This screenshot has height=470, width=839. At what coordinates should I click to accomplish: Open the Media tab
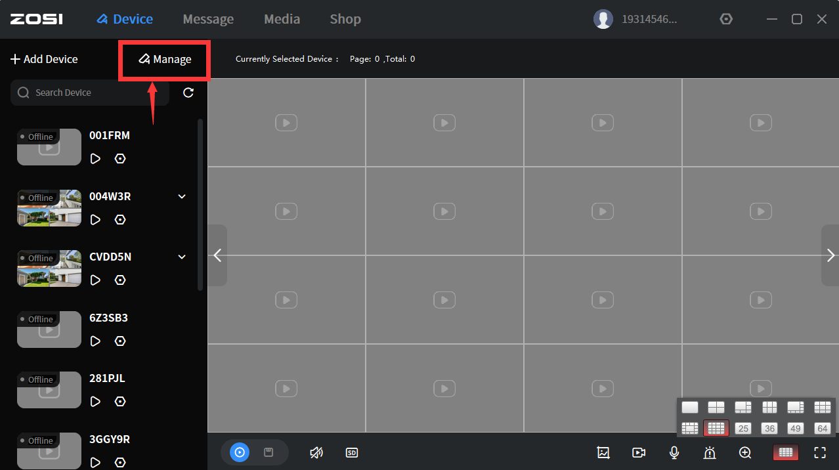click(x=282, y=19)
